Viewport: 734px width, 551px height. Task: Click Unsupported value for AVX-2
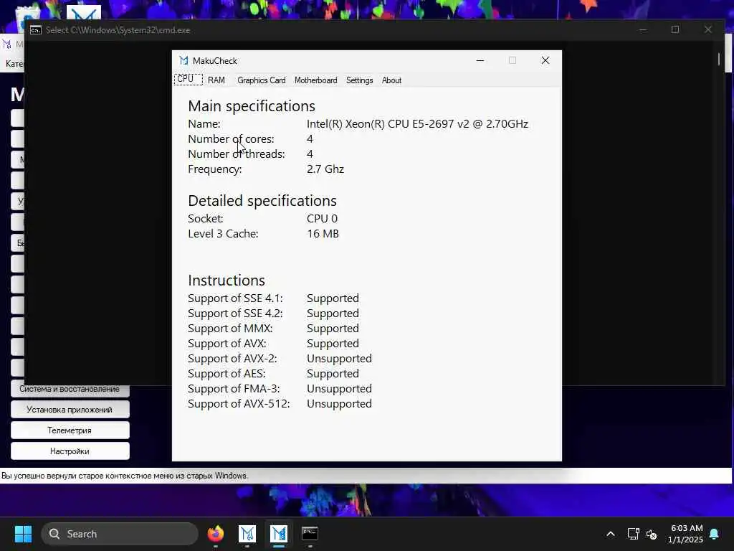coord(339,359)
